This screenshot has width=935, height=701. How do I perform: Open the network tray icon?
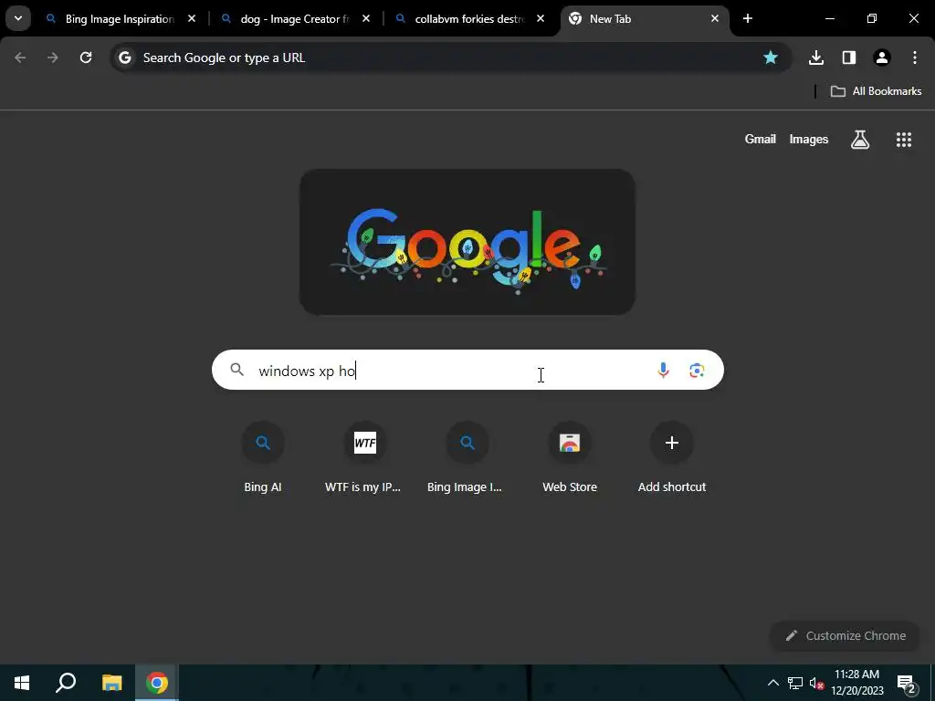click(x=795, y=683)
